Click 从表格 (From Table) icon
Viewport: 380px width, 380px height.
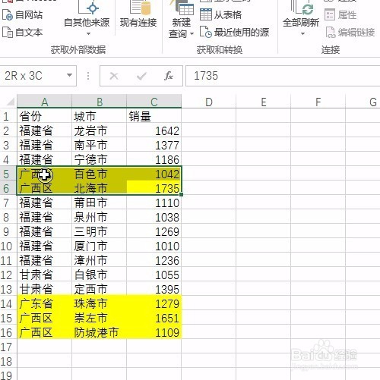(206, 14)
